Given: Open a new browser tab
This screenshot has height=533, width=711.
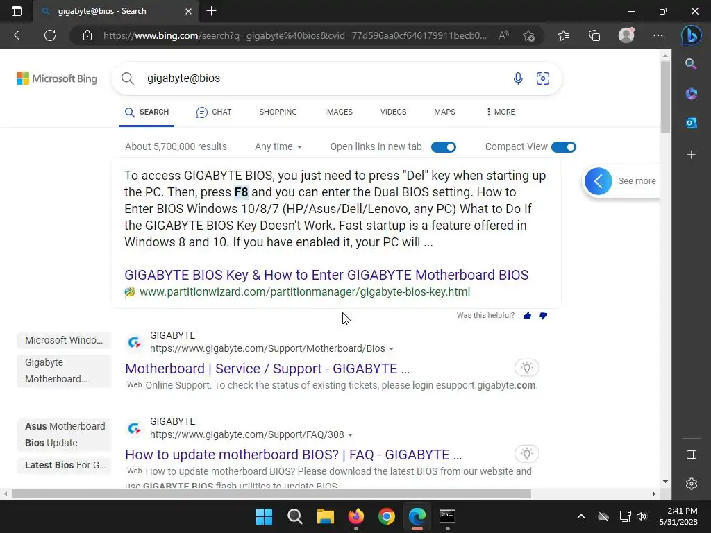Looking at the screenshot, I should click(211, 11).
